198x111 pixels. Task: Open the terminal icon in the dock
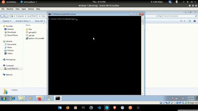83,108
